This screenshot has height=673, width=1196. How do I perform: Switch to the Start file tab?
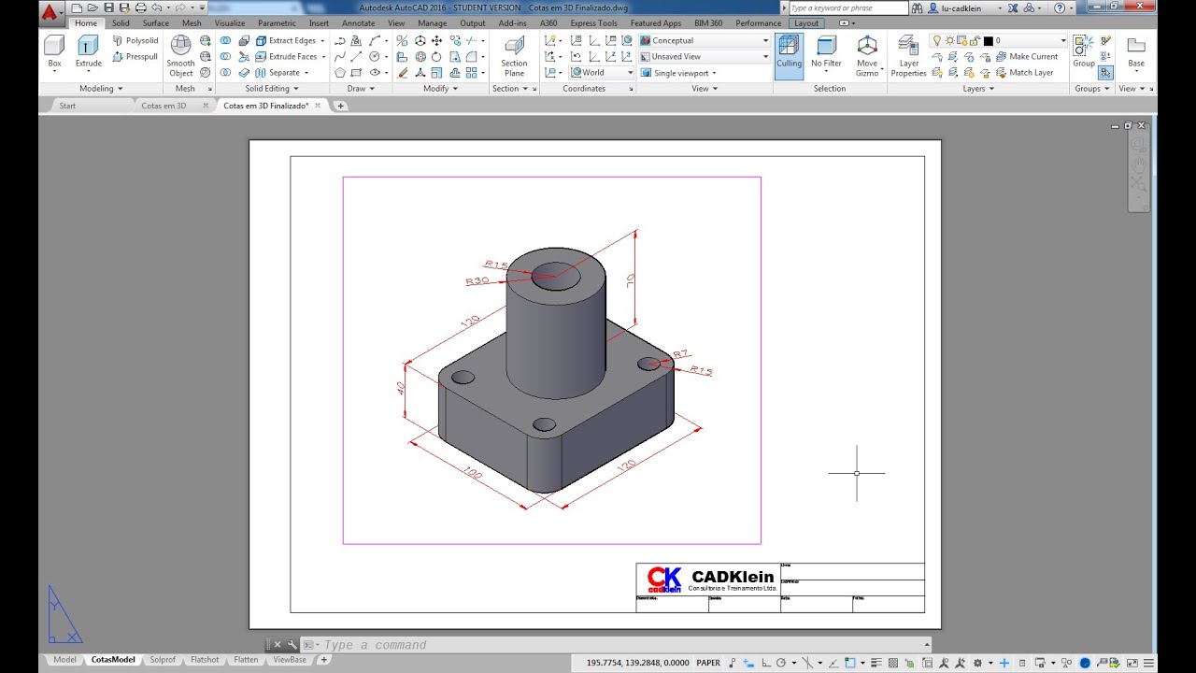click(68, 106)
